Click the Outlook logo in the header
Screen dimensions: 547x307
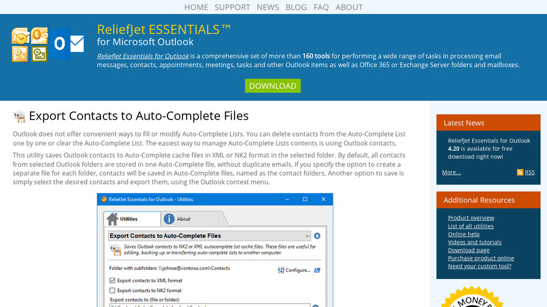[x=67, y=44]
